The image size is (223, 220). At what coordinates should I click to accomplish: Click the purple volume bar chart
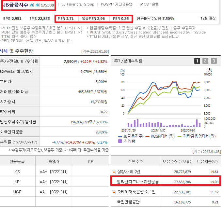coord(164,123)
